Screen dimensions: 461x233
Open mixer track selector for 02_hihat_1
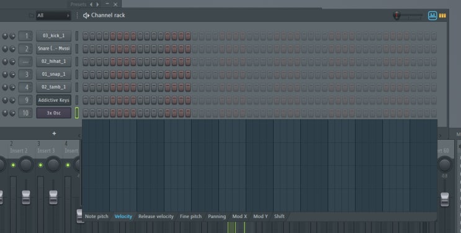[25, 62]
